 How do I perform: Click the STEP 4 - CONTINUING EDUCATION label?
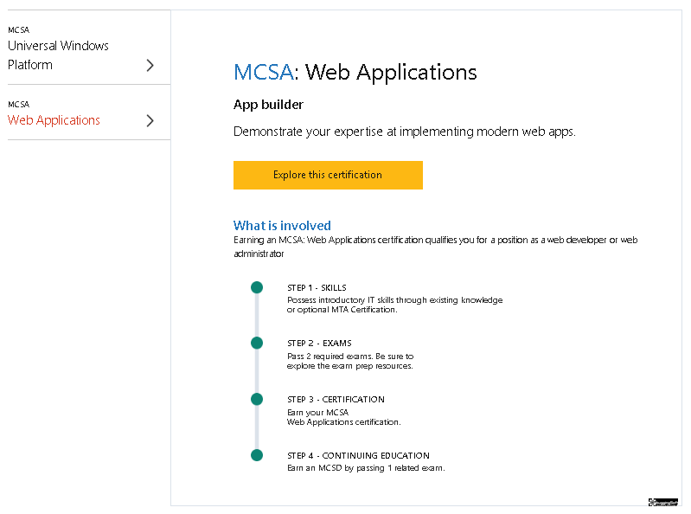(x=358, y=456)
